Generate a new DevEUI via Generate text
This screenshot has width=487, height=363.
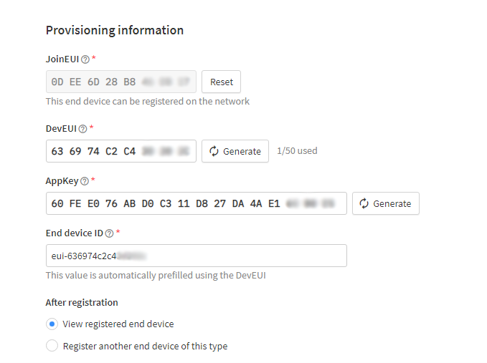(242, 151)
